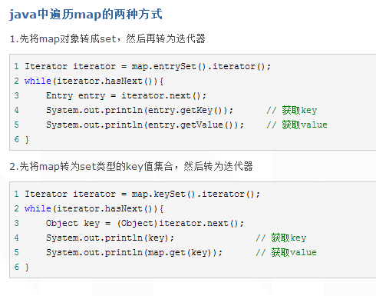Click line number 6 in first code block
Viewport: 376px width, 296px height.
click(x=17, y=139)
